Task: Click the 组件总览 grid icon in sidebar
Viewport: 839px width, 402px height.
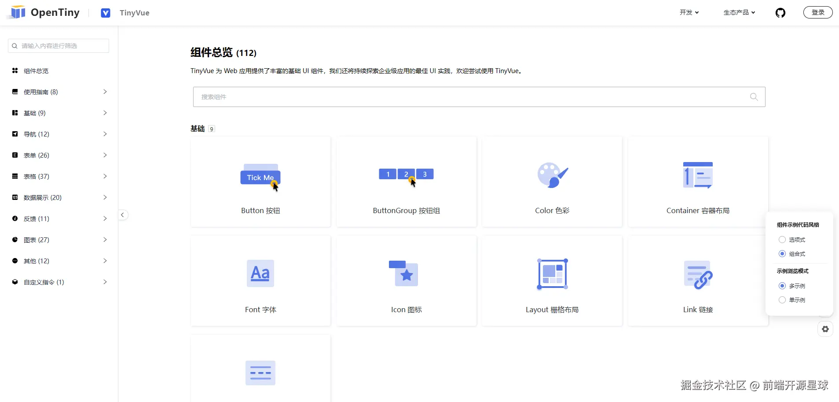Action: 15,70
